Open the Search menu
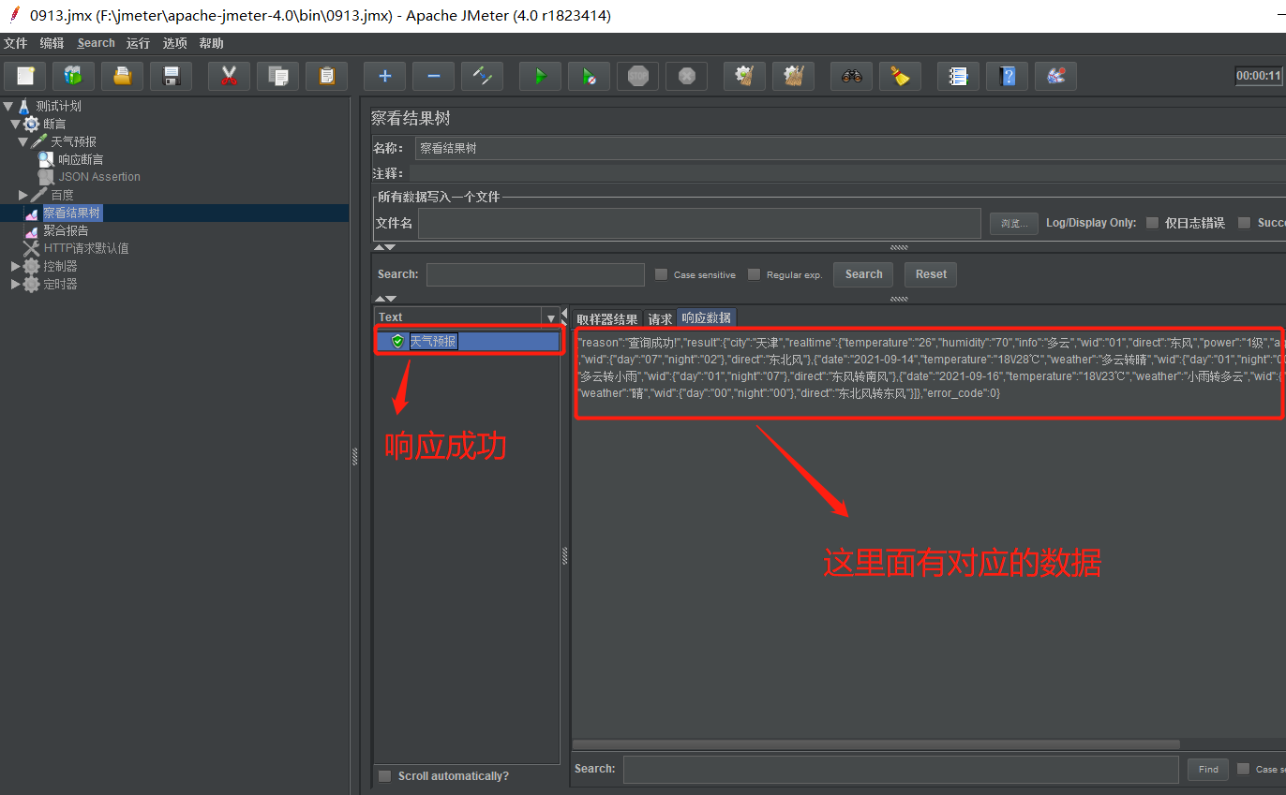The width and height of the screenshot is (1286, 795). pos(96,43)
